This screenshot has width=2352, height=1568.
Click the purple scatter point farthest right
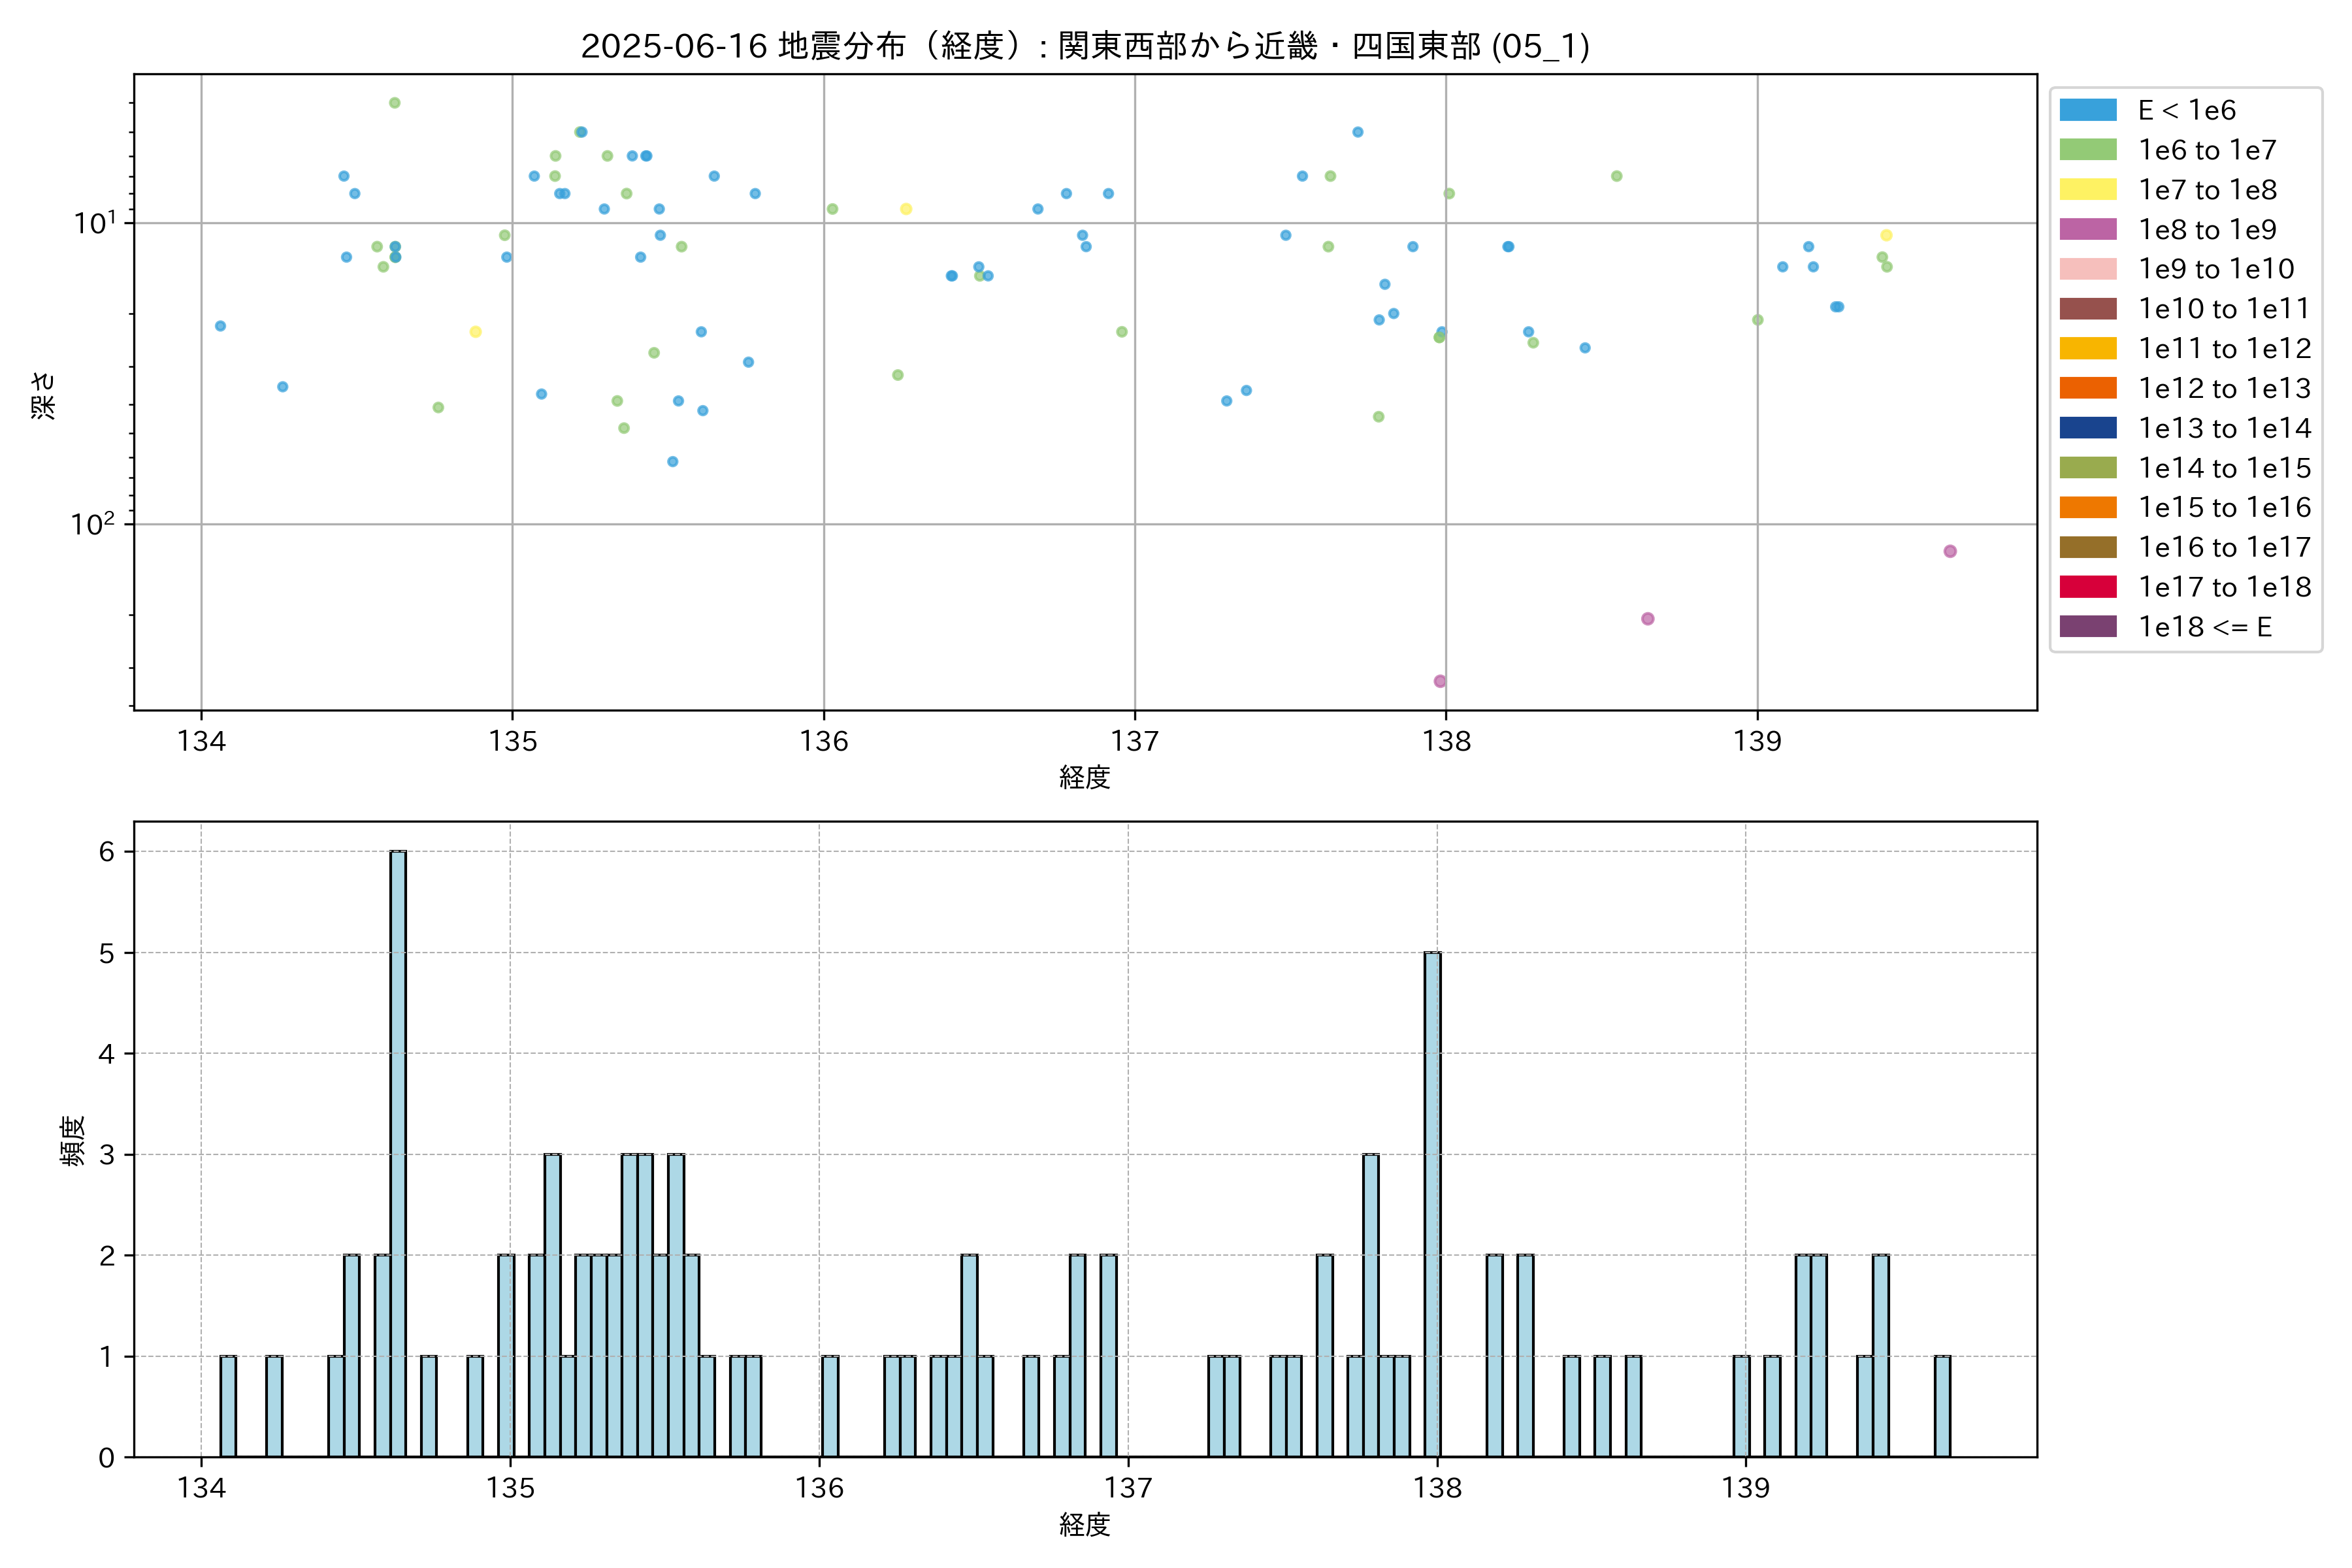(1949, 551)
